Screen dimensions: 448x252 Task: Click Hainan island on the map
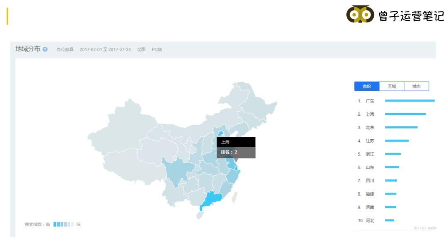pos(200,215)
